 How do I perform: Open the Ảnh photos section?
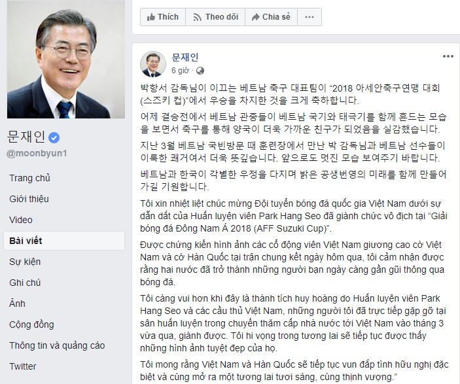click(x=17, y=304)
